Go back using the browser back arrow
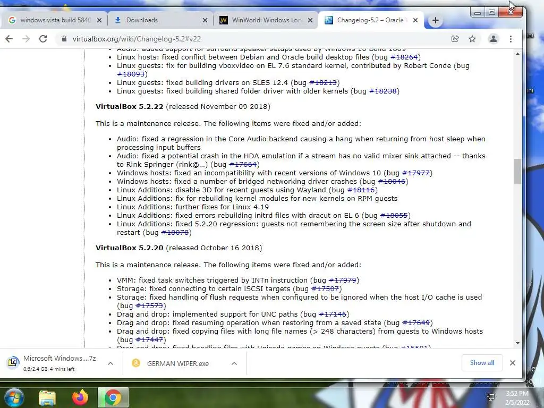 [x=9, y=39]
